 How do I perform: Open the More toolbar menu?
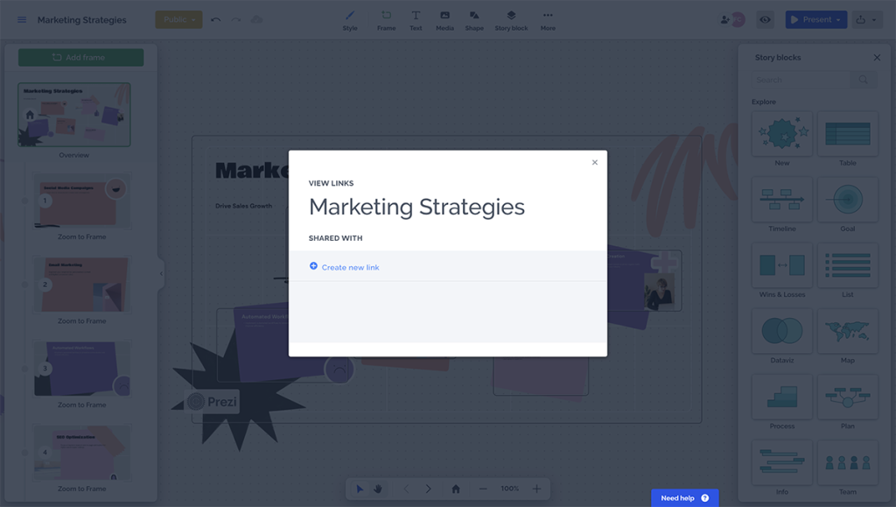coord(548,19)
